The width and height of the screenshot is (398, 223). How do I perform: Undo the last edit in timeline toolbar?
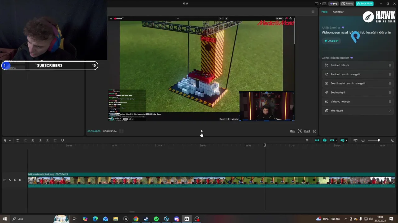click(x=18, y=140)
